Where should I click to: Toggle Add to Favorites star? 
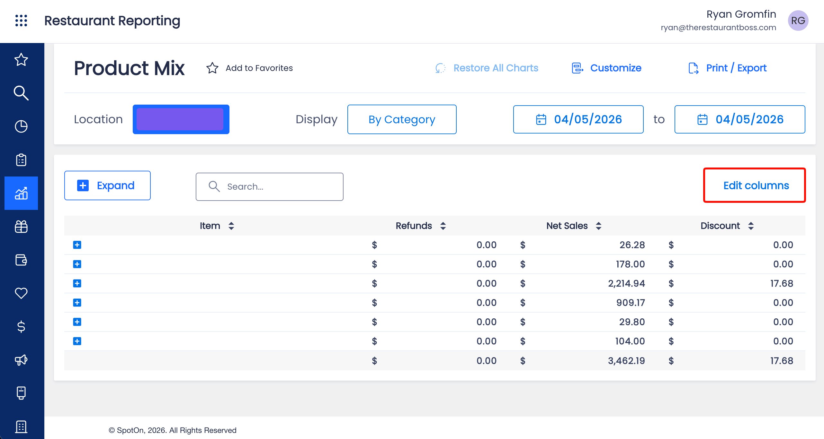tap(212, 68)
